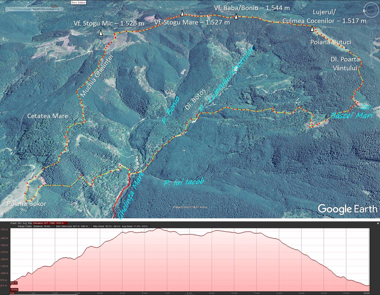Click the zoom out button on zoom slider
This screenshot has width=380, height=295.
pyautogui.click(x=372, y=67)
